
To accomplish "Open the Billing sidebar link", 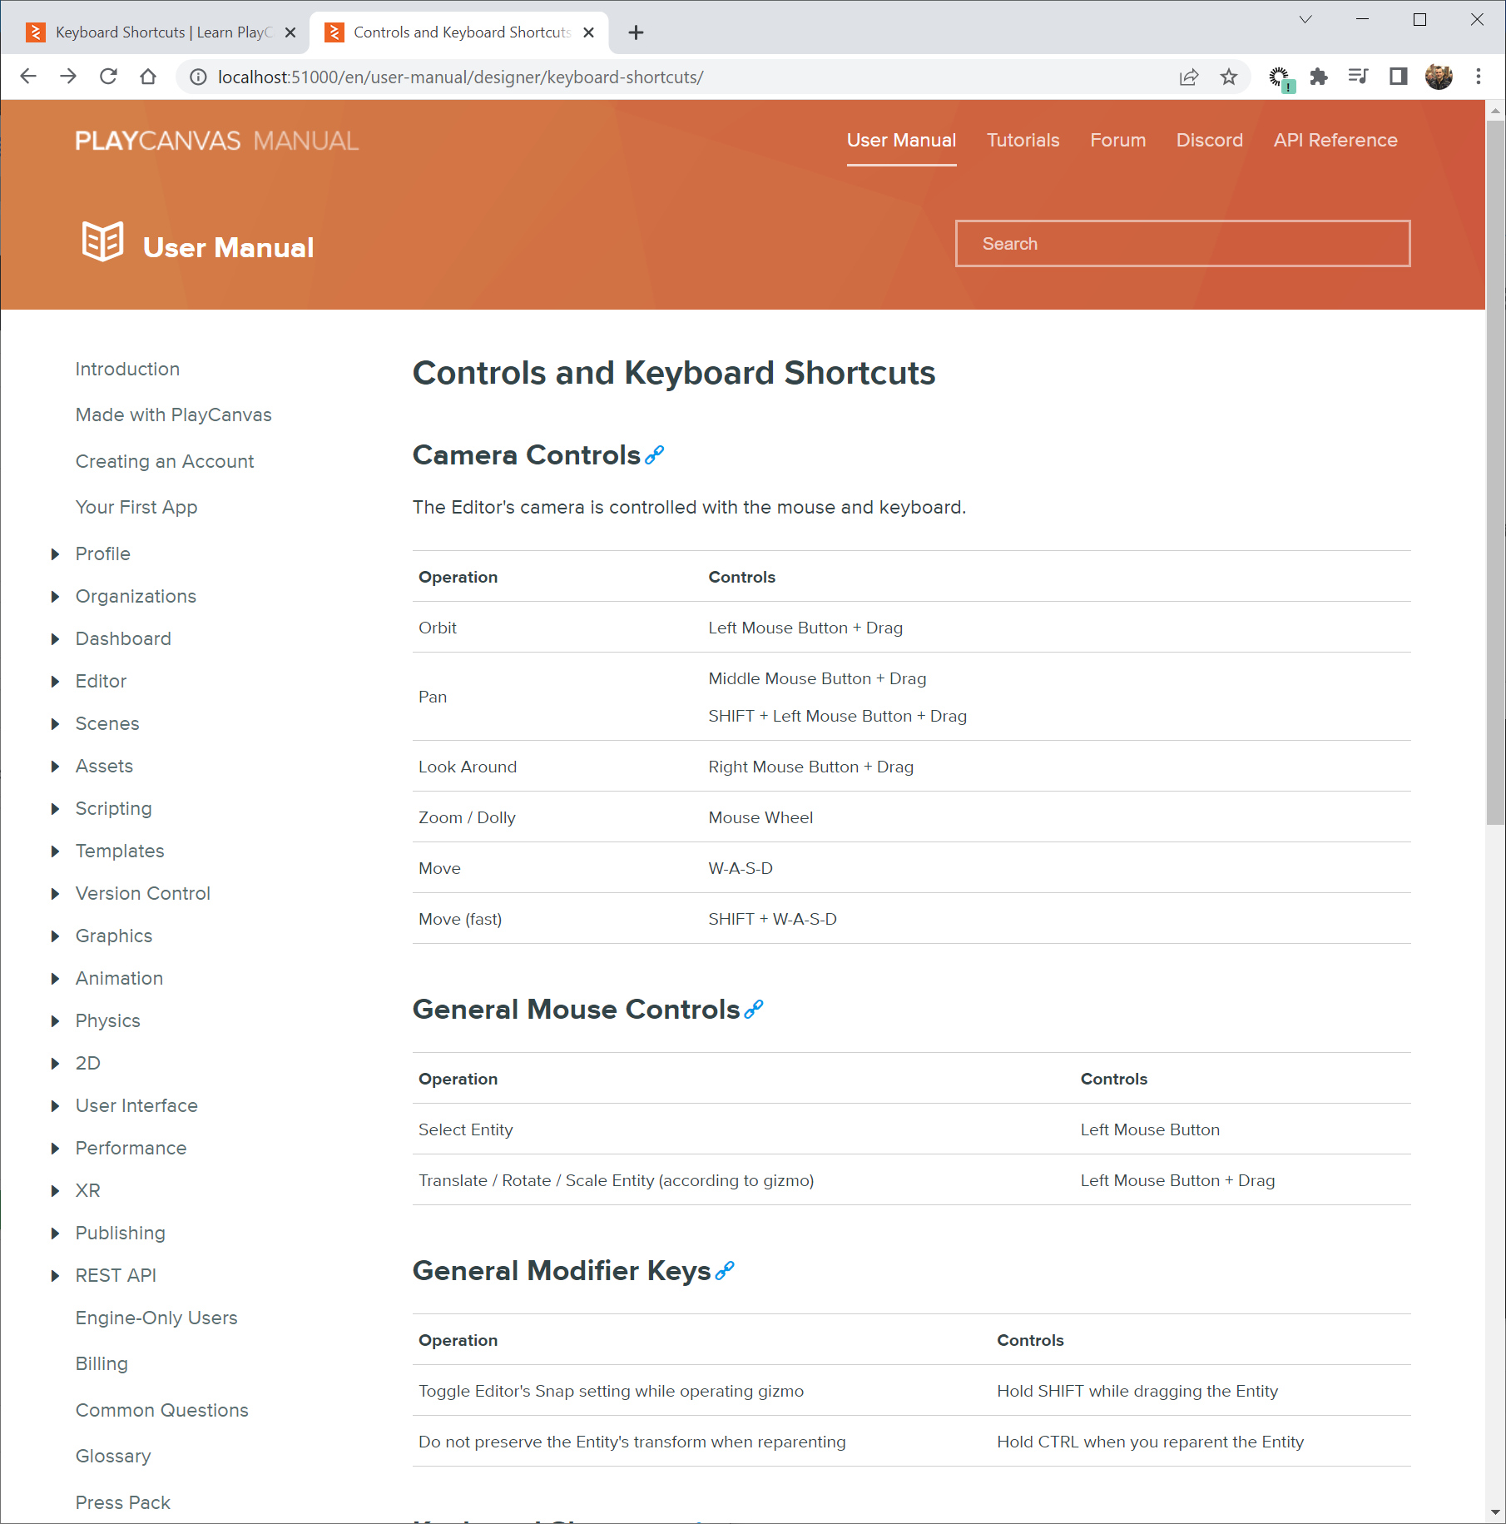I will [x=102, y=1363].
